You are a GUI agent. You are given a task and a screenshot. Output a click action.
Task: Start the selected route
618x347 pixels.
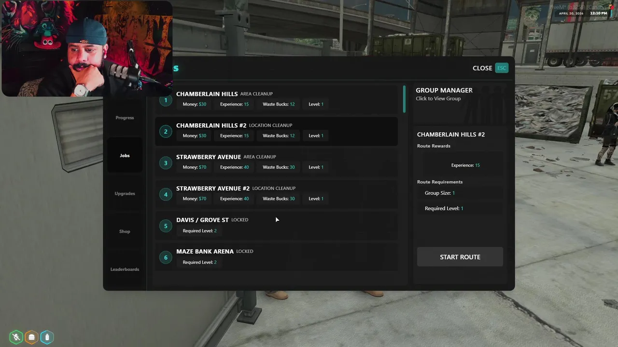460,257
